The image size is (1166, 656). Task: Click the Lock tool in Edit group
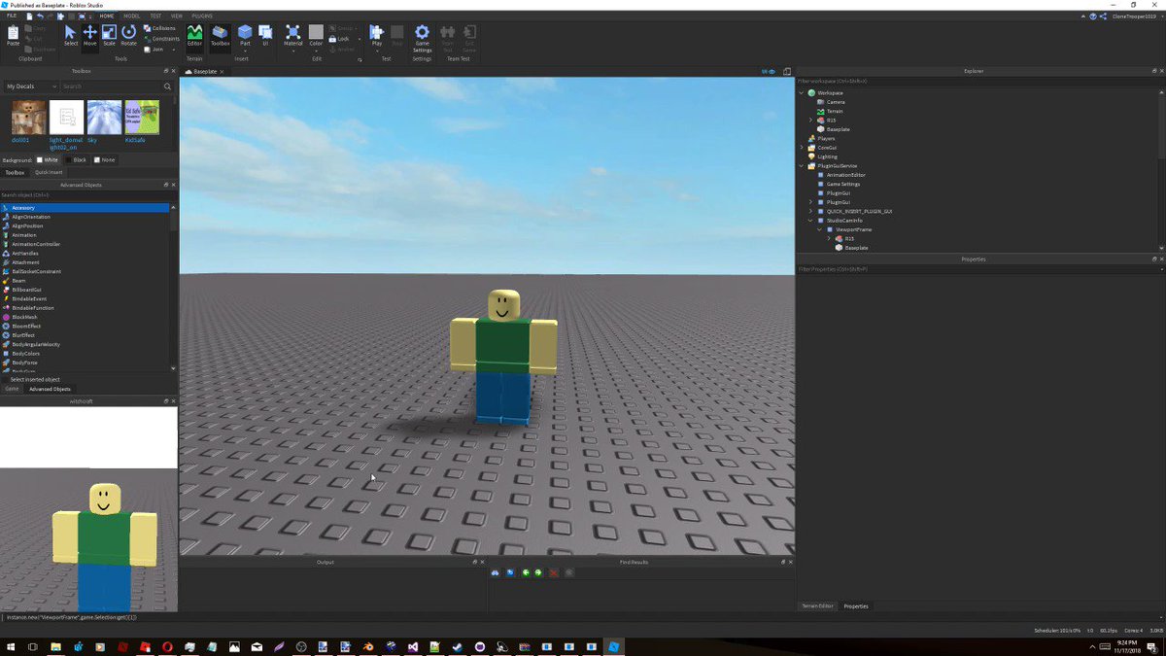(x=338, y=39)
